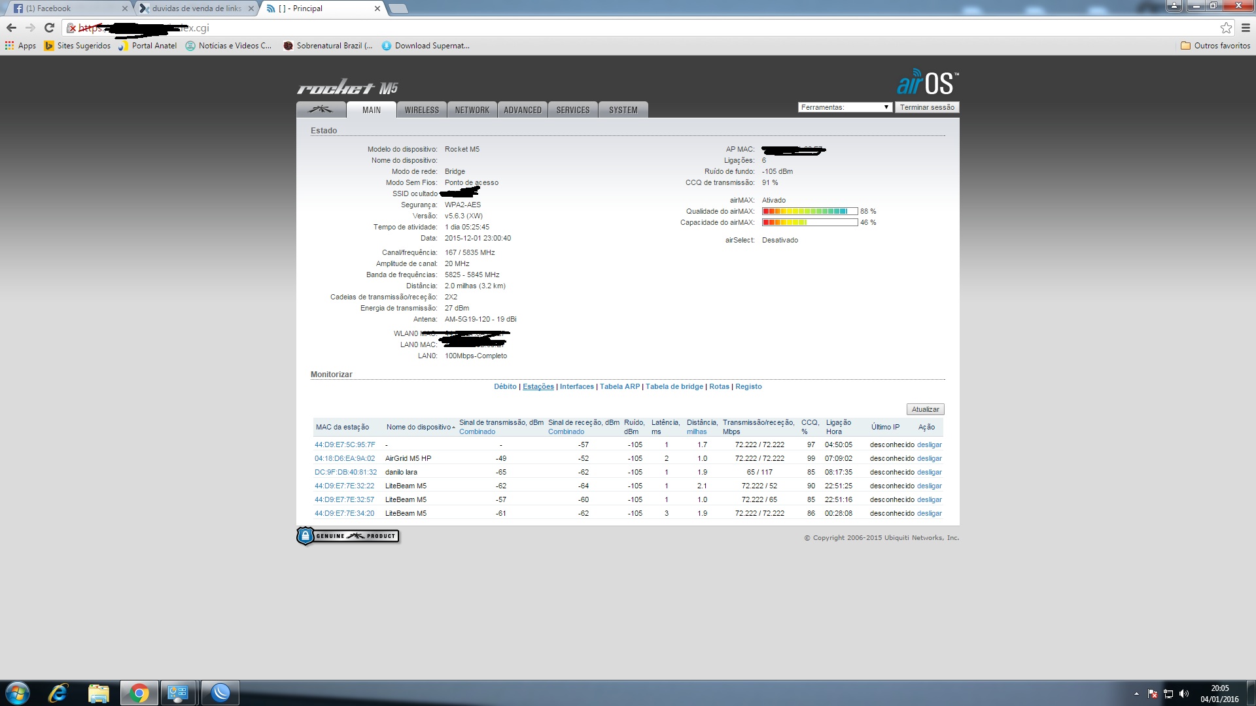Click volume icon in system tray
This screenshot has width=1256, height=706.
1184,694
